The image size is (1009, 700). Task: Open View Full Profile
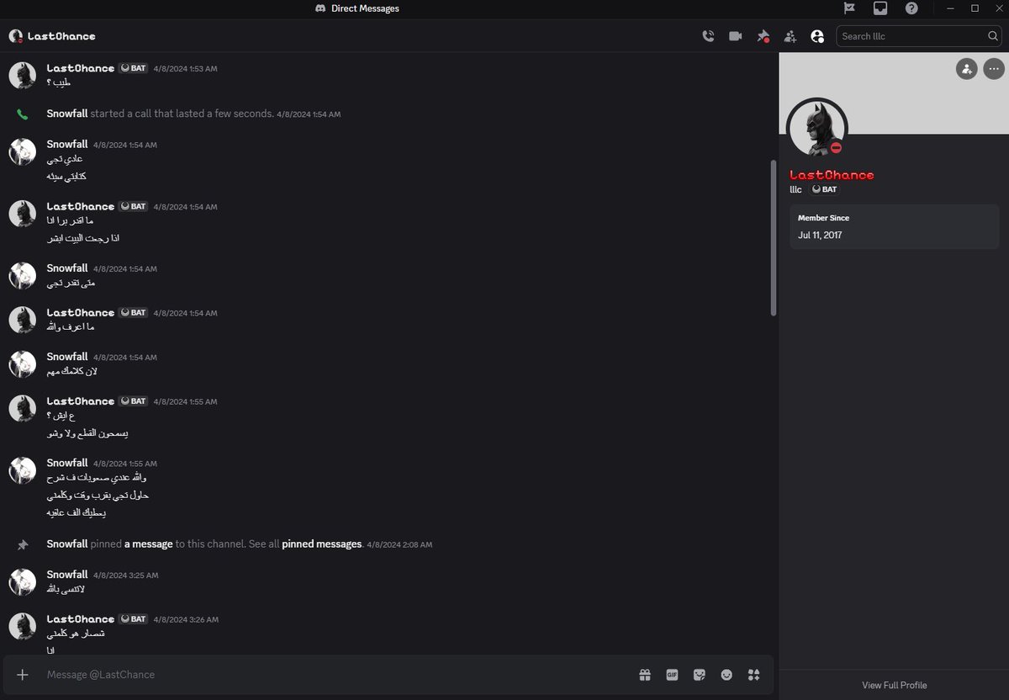click(894, 685)
